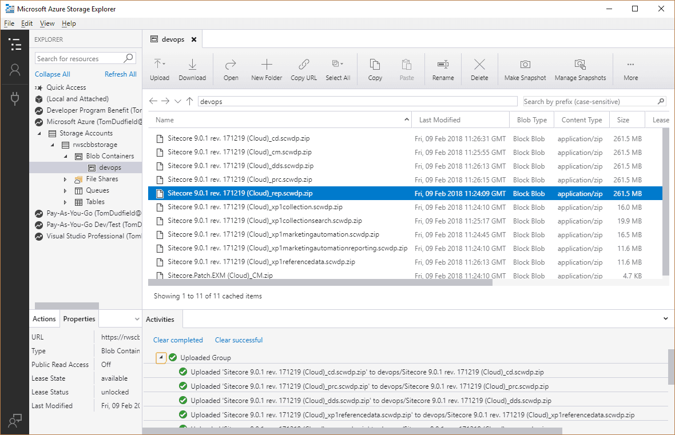
Task: Select (Local and Attached) tree node
Action: click(77, 99)
